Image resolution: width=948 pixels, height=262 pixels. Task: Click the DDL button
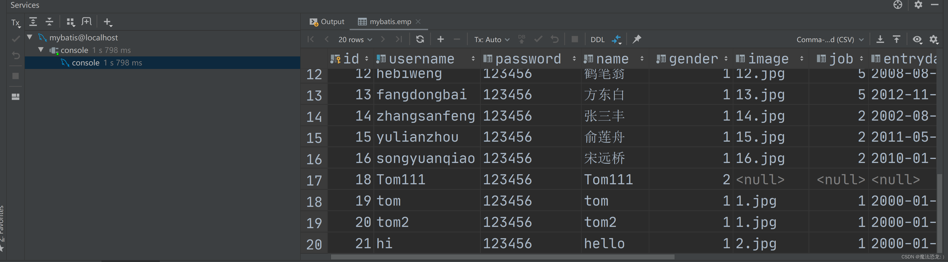pyautogui.click(x=597, y=39)
